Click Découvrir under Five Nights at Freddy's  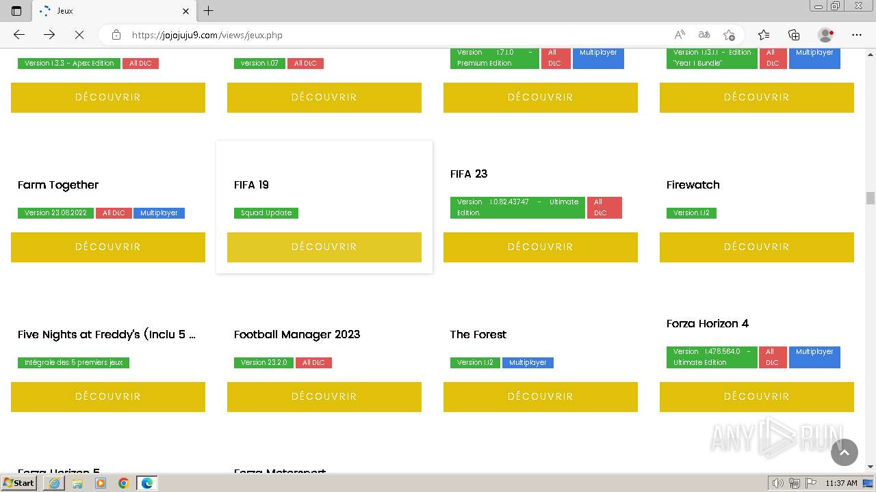click(x=108, y=397)
